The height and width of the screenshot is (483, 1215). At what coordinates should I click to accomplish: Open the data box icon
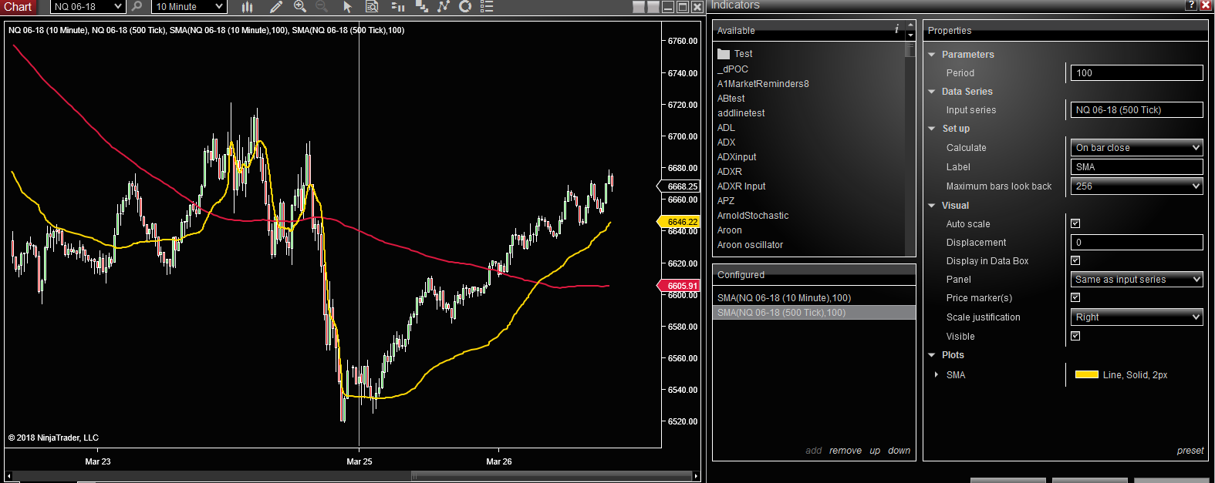click(372, 6)
